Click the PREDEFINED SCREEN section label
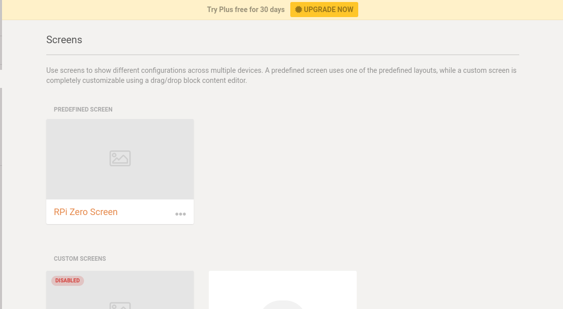563x309 pixels. coord(83,110)
